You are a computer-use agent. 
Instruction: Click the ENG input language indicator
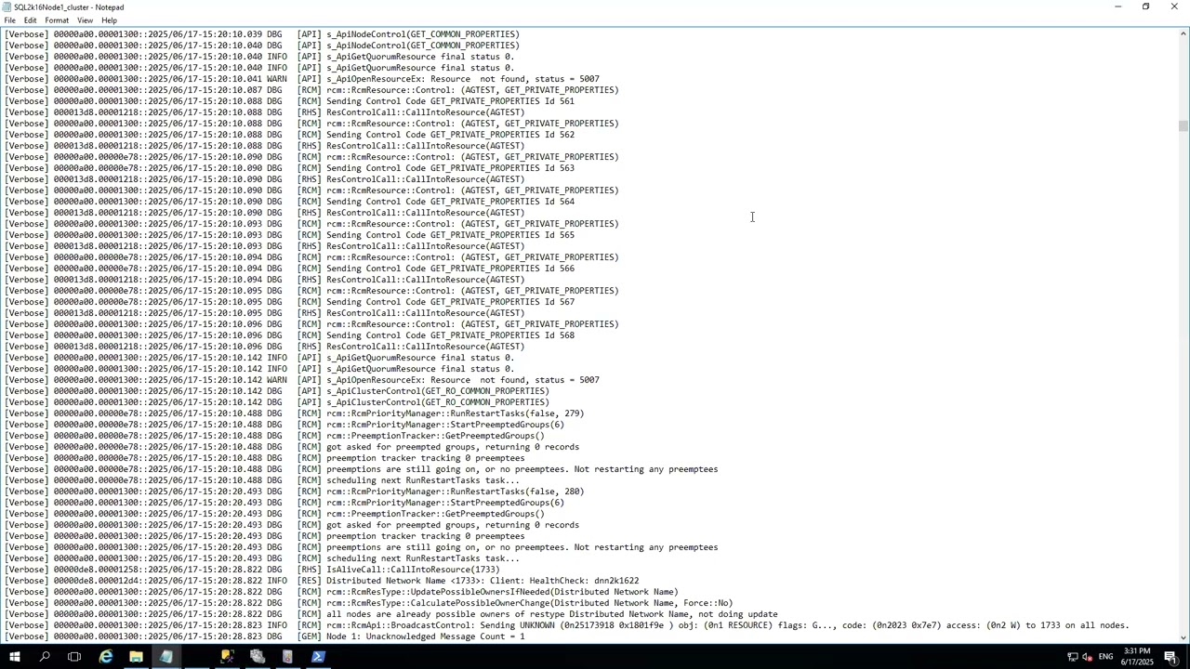tap(1105, 657)
